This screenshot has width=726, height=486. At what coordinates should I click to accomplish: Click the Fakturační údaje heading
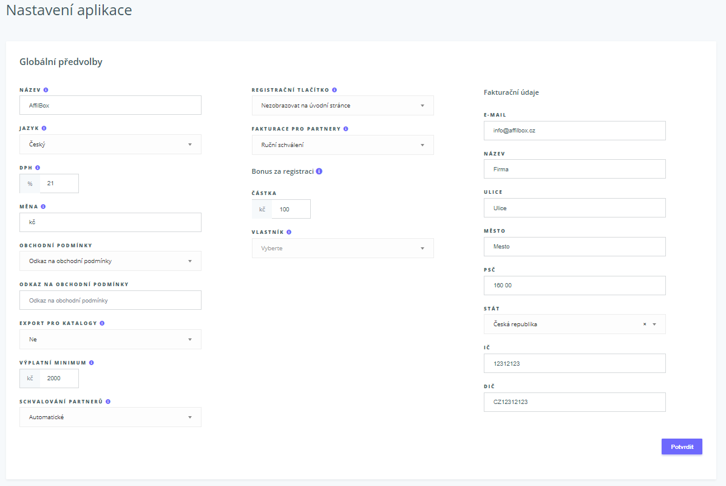click(511, 93)
